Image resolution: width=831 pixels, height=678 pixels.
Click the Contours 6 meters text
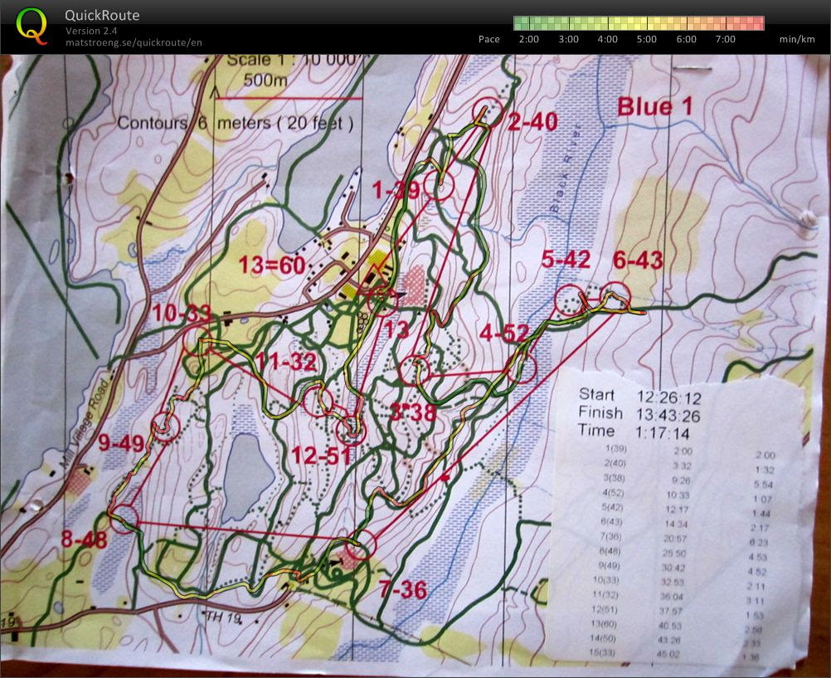point(236,123)
